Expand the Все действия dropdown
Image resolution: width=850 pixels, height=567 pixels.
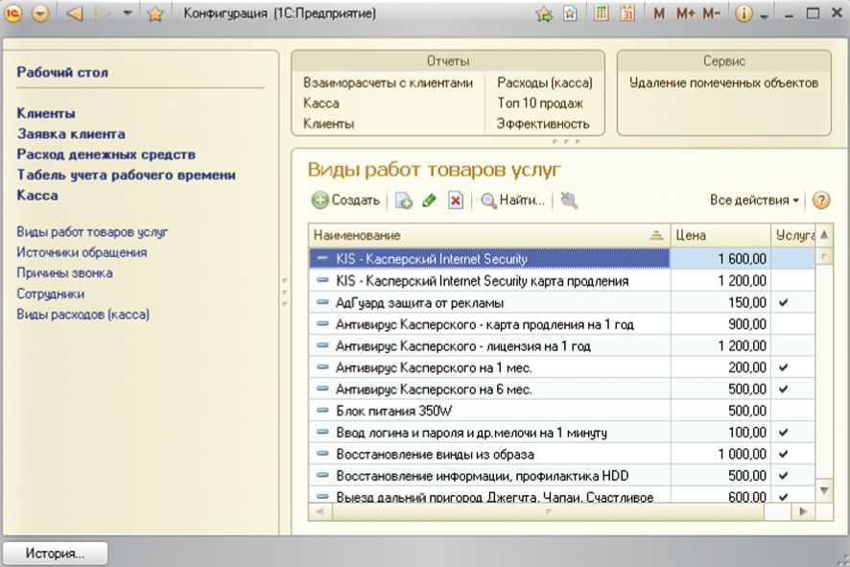tap(755, 201)
